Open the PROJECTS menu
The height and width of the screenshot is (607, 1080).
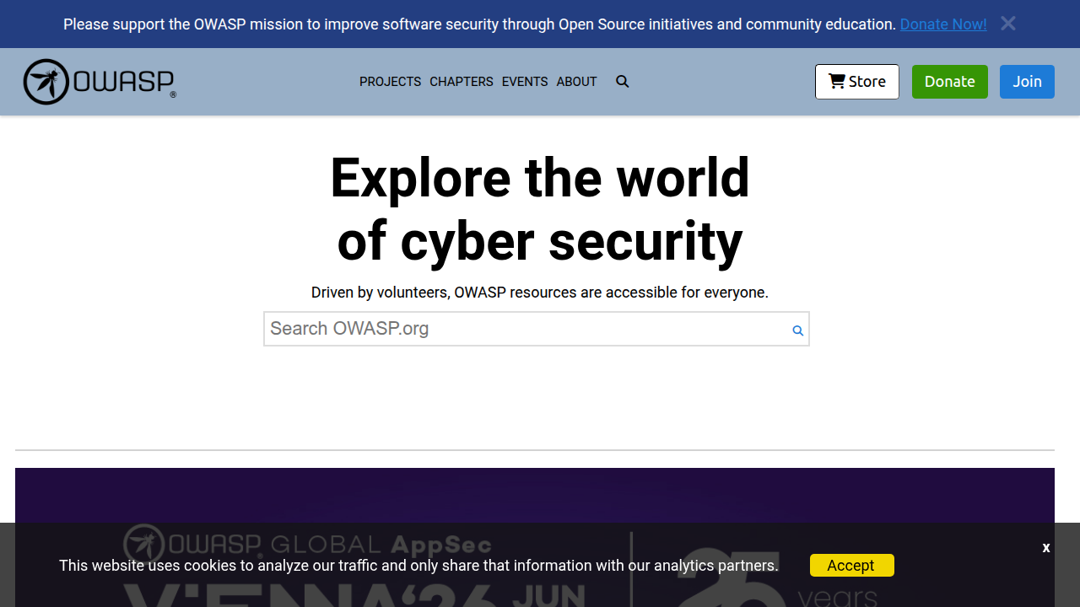pos(390,82)
